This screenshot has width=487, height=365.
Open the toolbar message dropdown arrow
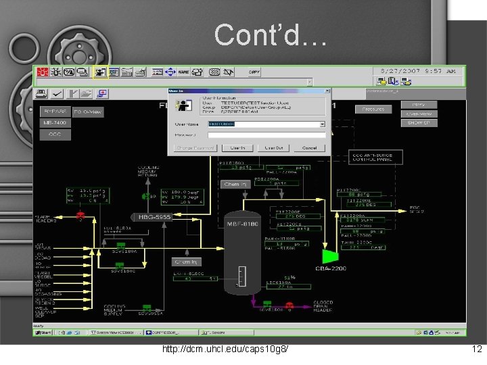[309, 82]
